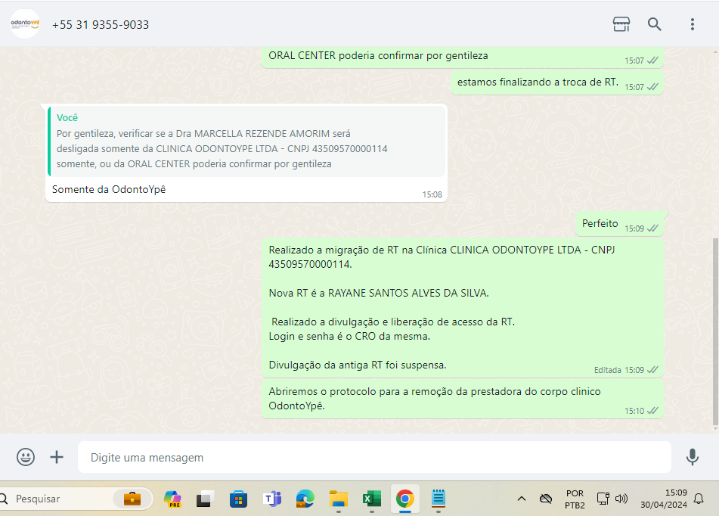This screenshot has height=516, width=719.
Task: Open Microsoft Teams from the taskbar
Action: tap(272, 499)
